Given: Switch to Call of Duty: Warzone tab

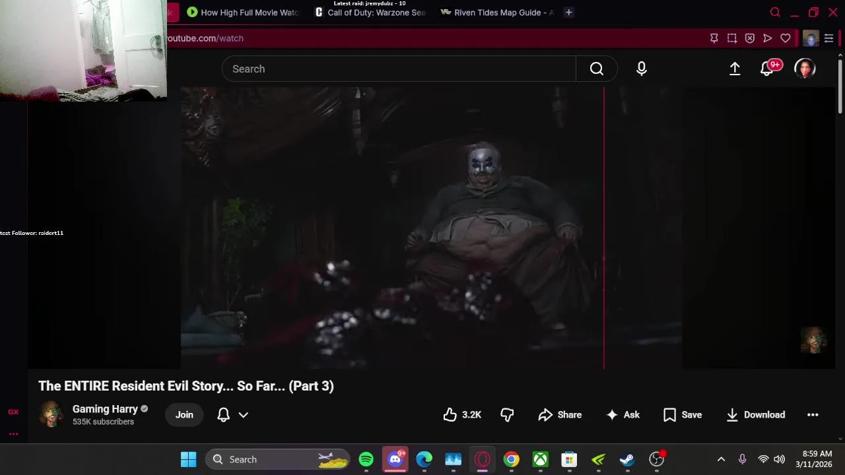Looking at the screenshot, I should click(x=370, y=12).
